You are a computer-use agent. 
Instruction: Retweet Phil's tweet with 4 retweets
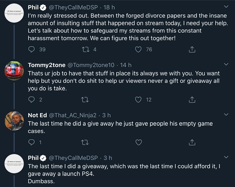point(86,49)
